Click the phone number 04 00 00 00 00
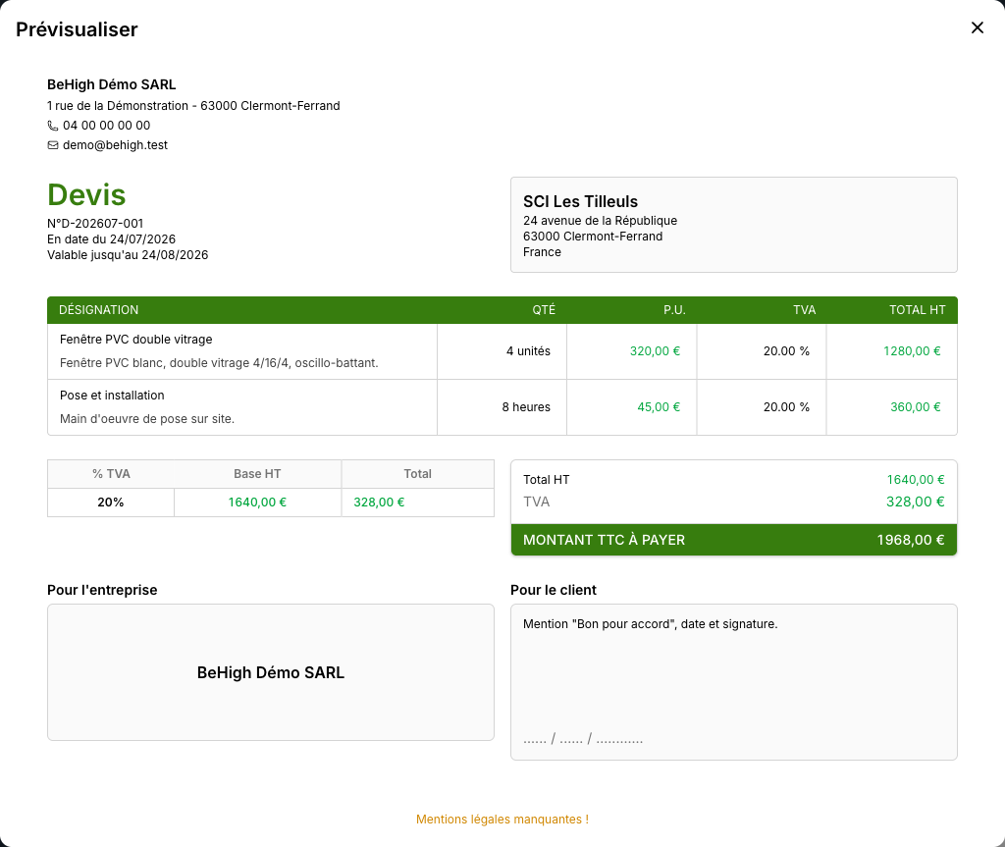The height and width of the screenshot is (847, 1005). point(106,126)
